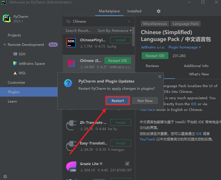Screen dimensions: 221x180
Task: Collapse the Remote Development section
Action: coord(5,45)
